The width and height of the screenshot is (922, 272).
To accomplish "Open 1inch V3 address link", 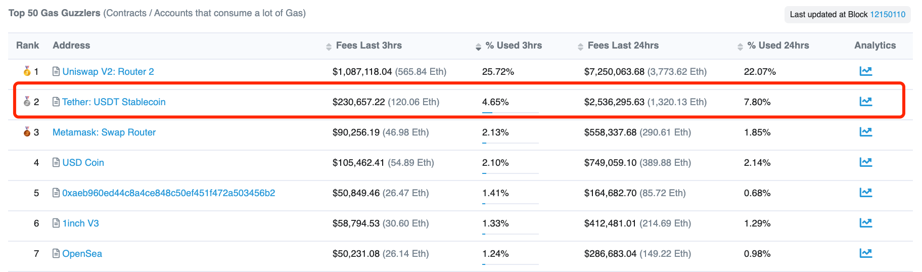I will [x=80, y=223].
